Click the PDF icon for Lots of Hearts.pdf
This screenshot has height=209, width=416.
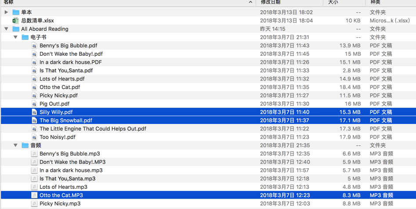point(34,79)
